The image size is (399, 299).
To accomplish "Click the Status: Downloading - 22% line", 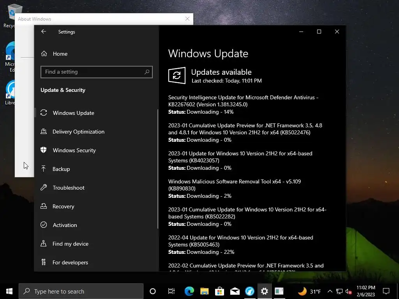I will tap(201, 252).
